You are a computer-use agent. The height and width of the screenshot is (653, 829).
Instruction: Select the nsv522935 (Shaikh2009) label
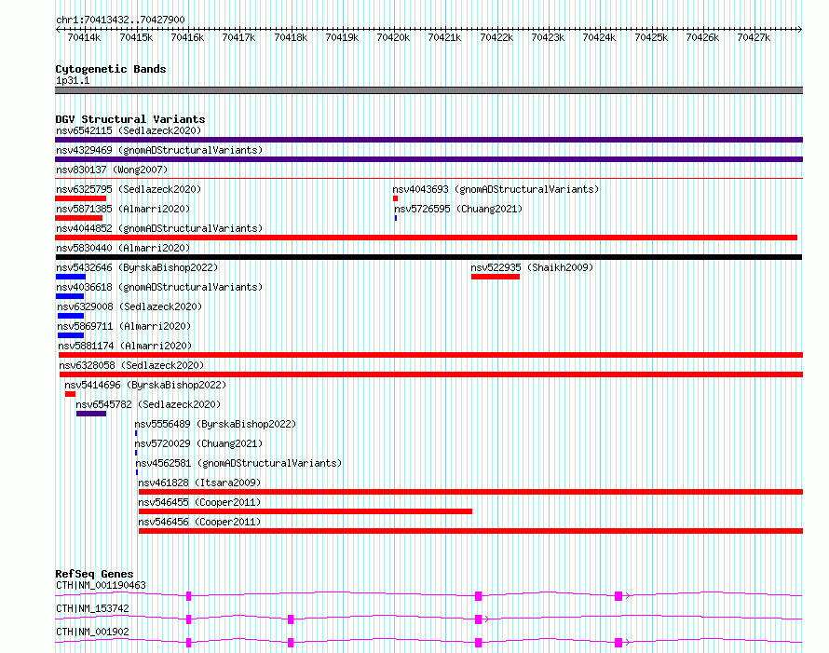point(532,267)
